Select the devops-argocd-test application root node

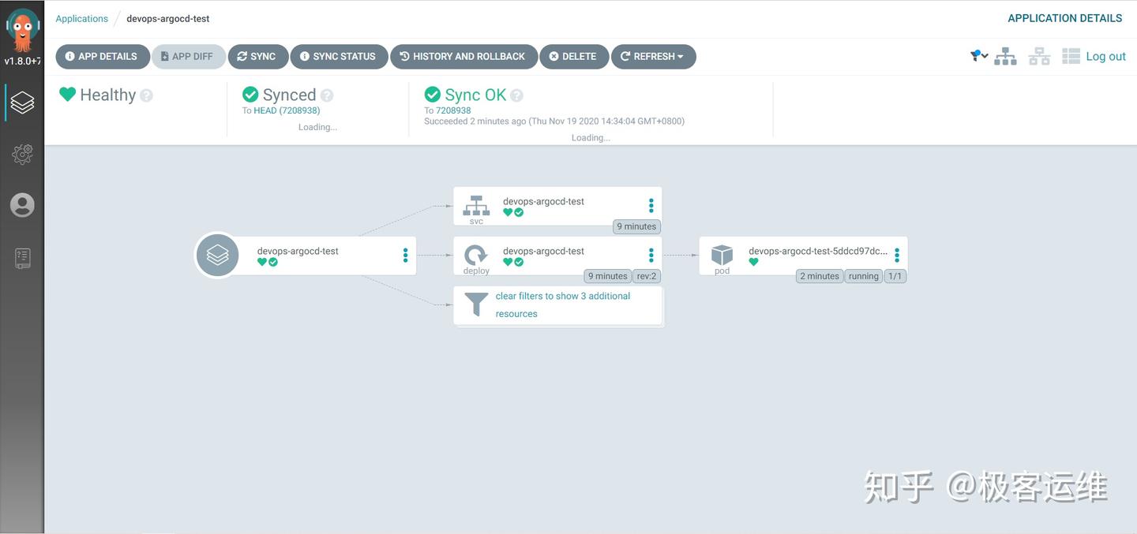(306, 256)
